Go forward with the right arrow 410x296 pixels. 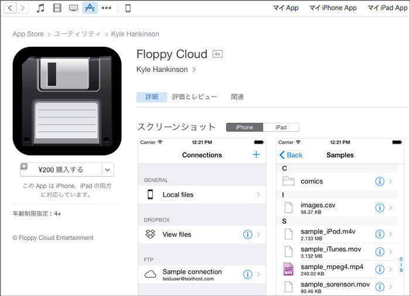23,8
